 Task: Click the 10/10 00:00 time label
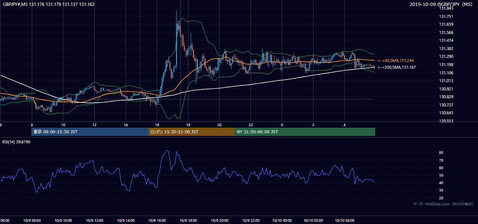(282, 220)
